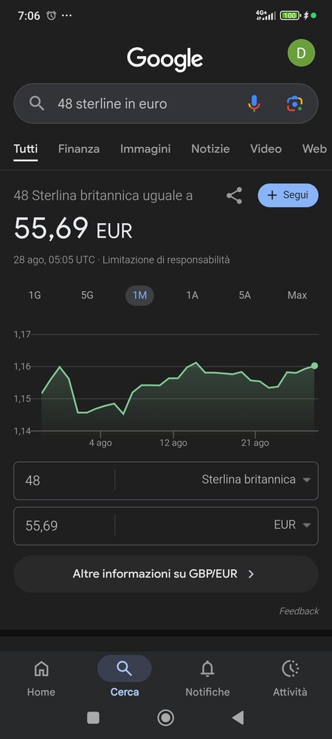Viewport: 332px width, 739px height.
Task: Switch to the Finanza tab
Action: coord(79,149)
